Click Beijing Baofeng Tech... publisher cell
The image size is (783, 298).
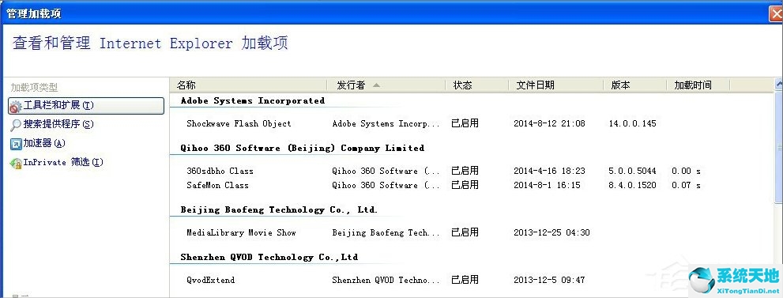pos(386,232)
